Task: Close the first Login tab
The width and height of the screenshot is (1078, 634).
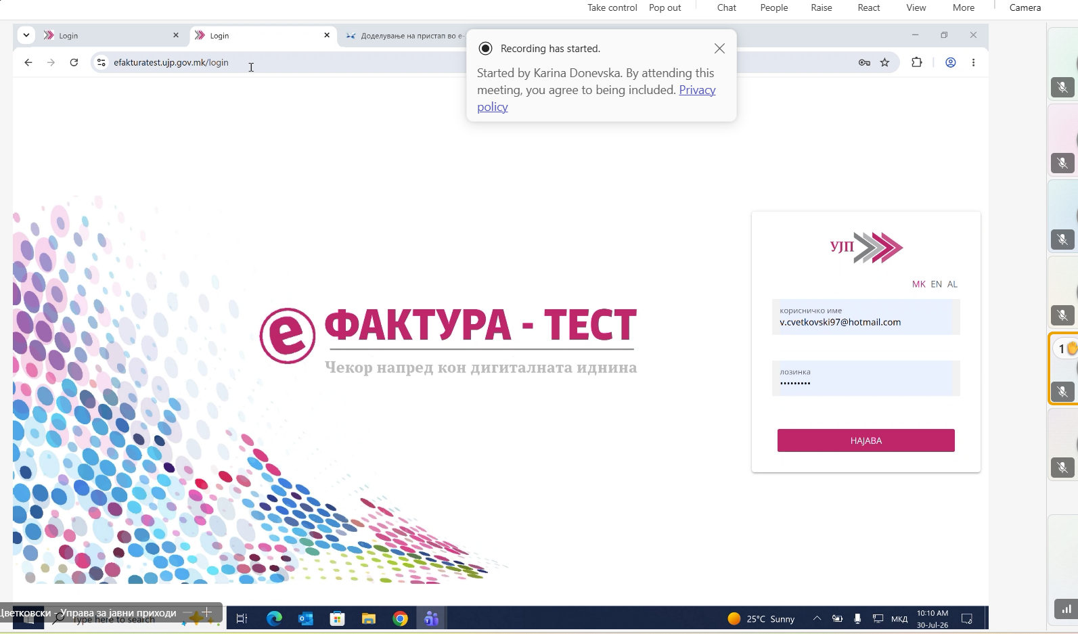Action: point(176,35)
